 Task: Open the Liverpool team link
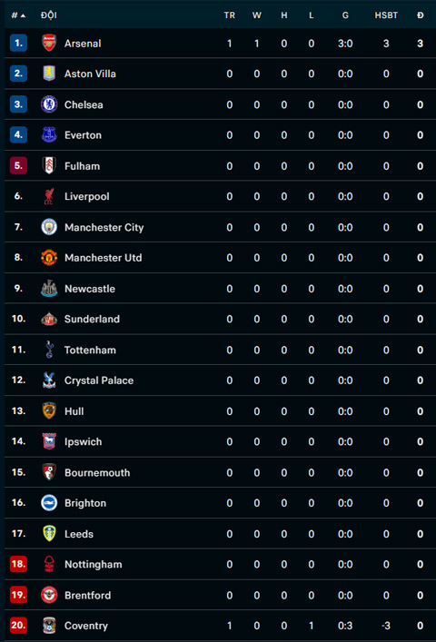(87, 196)
